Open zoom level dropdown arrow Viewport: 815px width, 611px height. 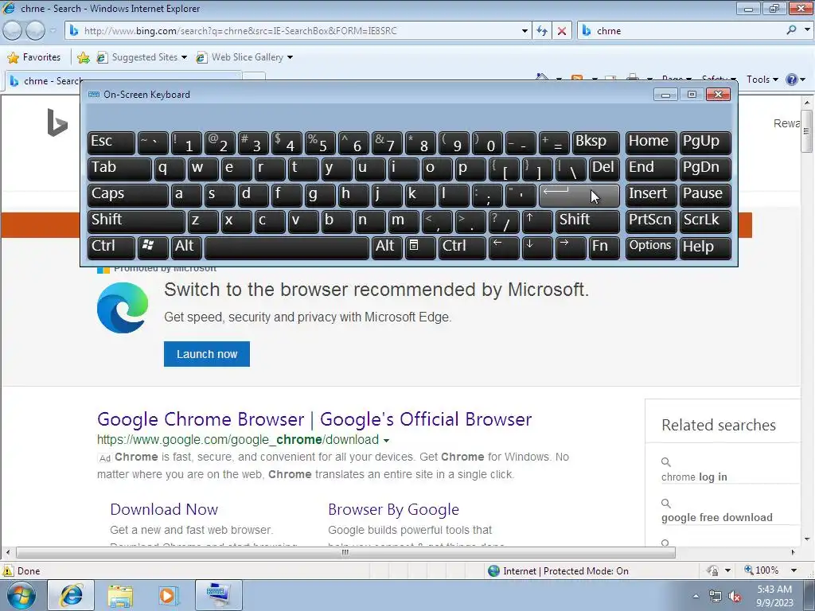coord(794,570)
